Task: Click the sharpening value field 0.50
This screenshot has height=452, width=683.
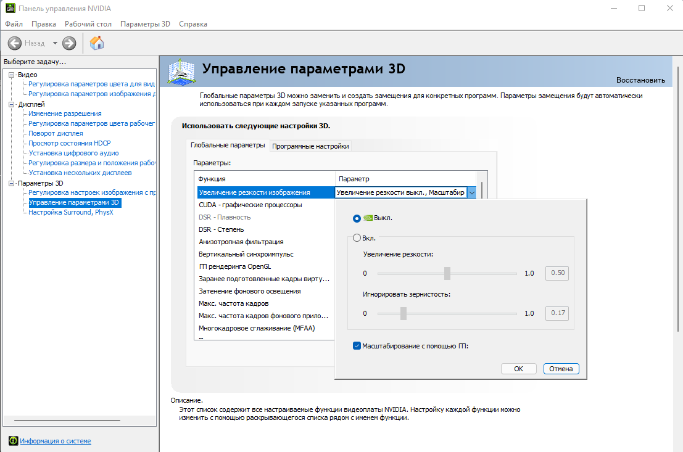Action: coord(557,273)
